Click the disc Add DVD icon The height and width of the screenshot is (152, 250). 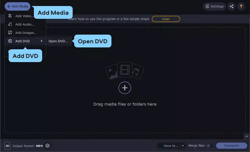(10, 41)
